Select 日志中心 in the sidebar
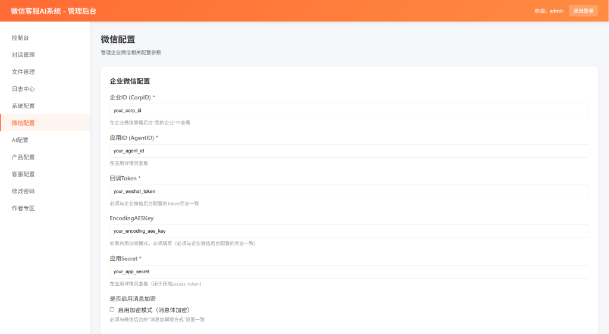This screenshot has height=334, width=609. pyautogui.click(x=45, y=89)
